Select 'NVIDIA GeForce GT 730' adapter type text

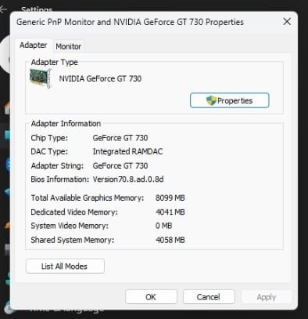(100, 78)
